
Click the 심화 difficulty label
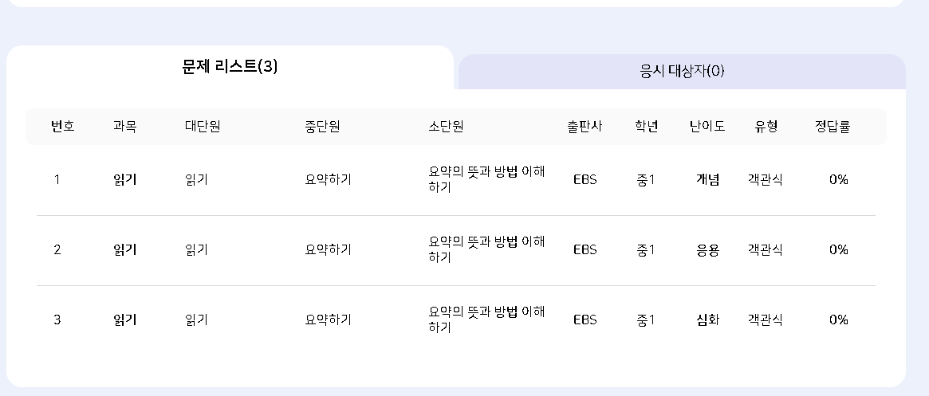(x=707, y=320)
